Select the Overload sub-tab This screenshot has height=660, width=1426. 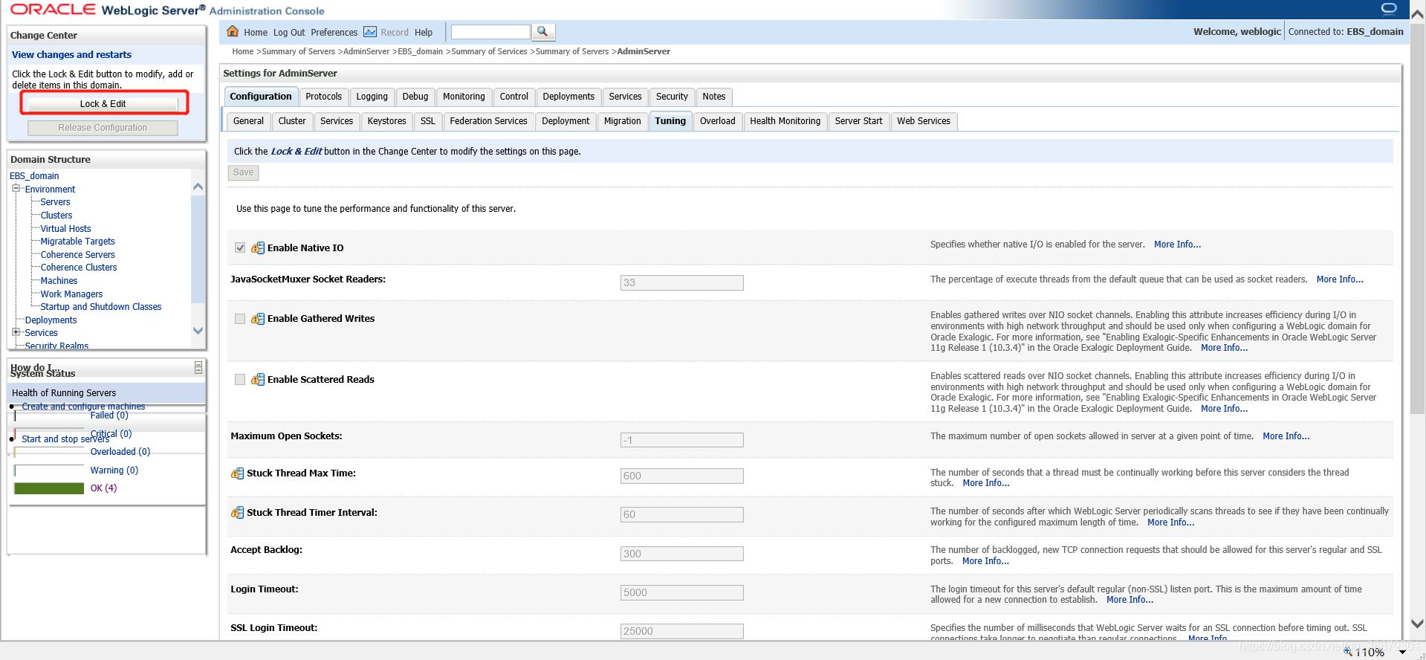click(717, 121)
